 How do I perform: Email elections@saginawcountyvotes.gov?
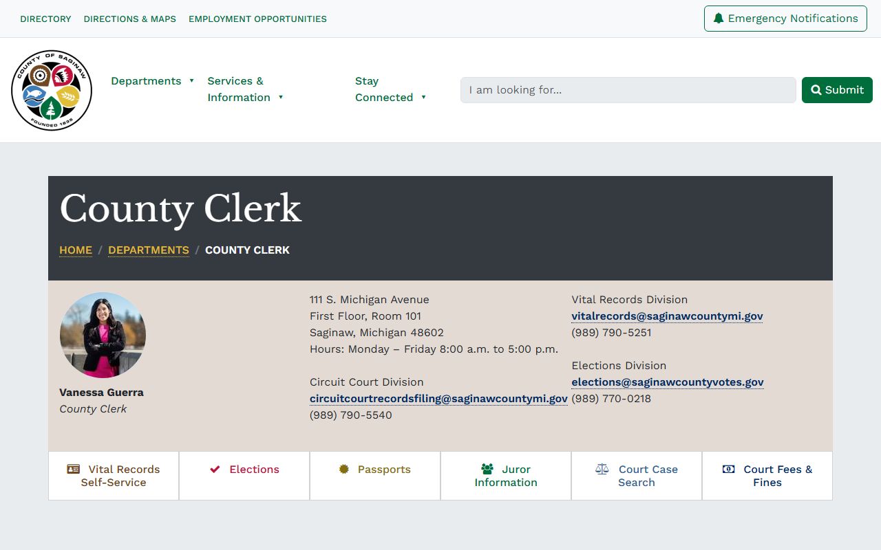(668, 382)
